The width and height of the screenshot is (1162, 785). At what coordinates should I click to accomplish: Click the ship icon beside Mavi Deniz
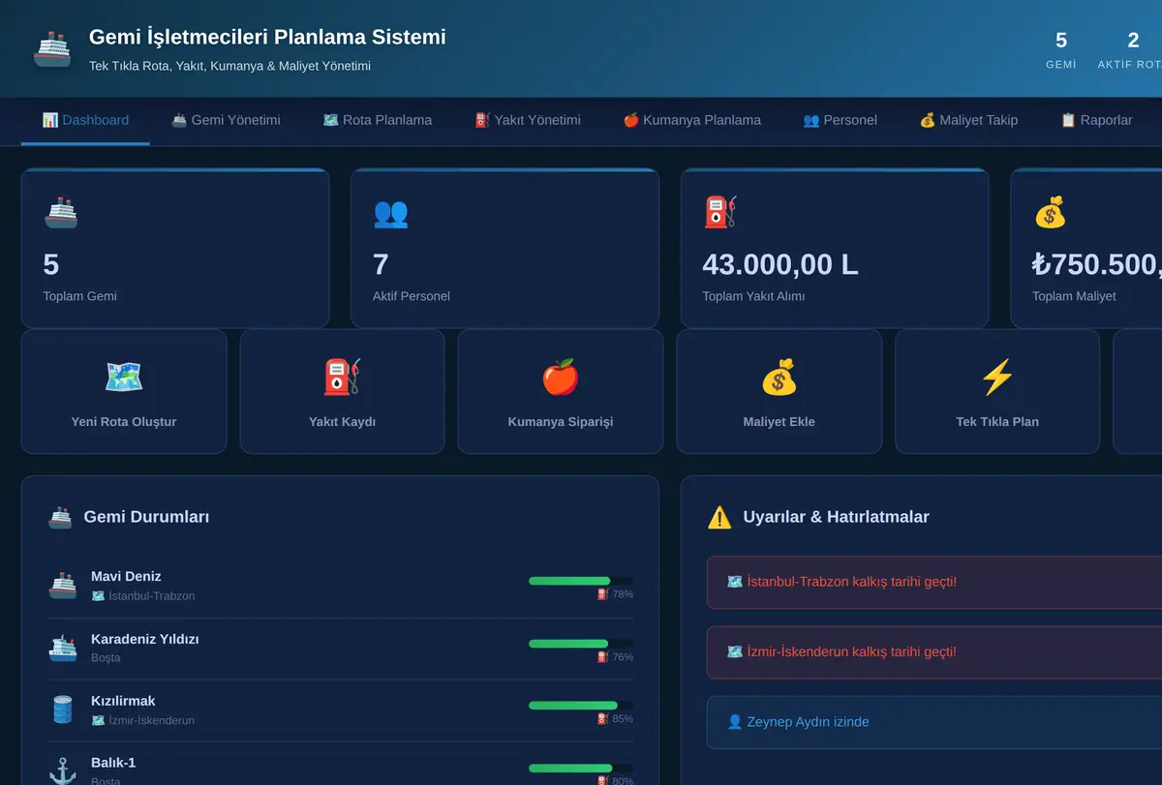[x=62, y=586]
